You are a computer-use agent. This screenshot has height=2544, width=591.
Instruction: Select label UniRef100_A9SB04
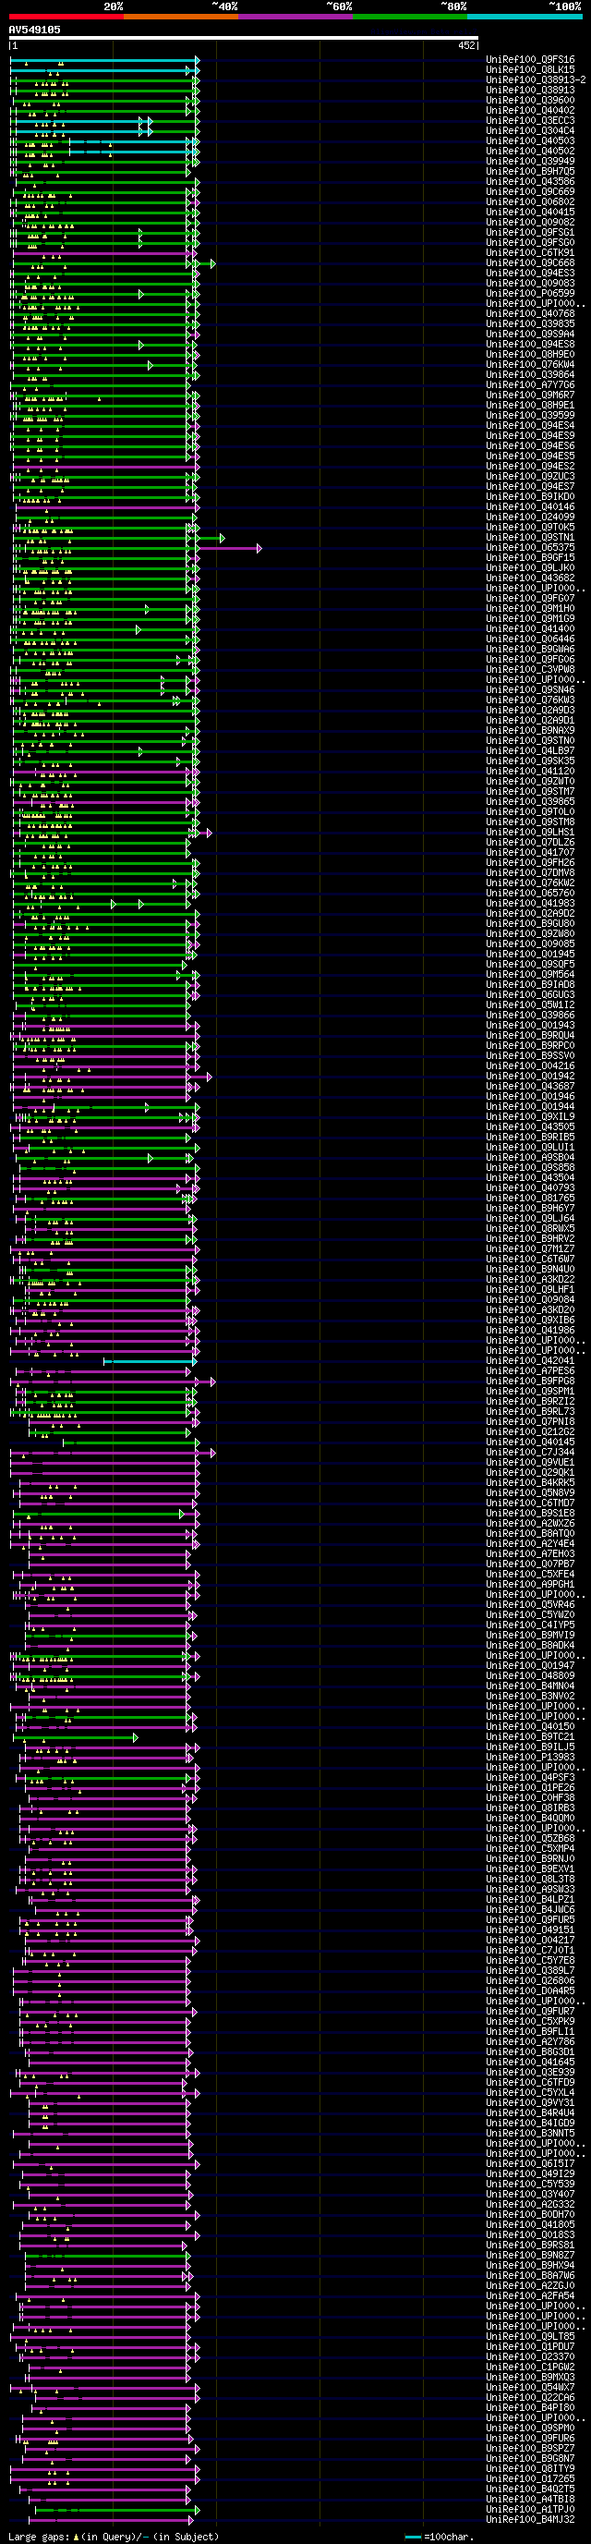530,1158
